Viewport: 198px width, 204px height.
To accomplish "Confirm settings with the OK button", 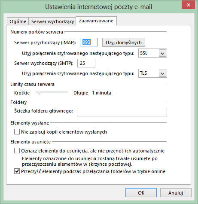I will tap(141, 193).
